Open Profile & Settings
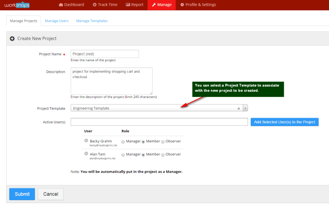329x208 pixels. (x=198, y=5)
